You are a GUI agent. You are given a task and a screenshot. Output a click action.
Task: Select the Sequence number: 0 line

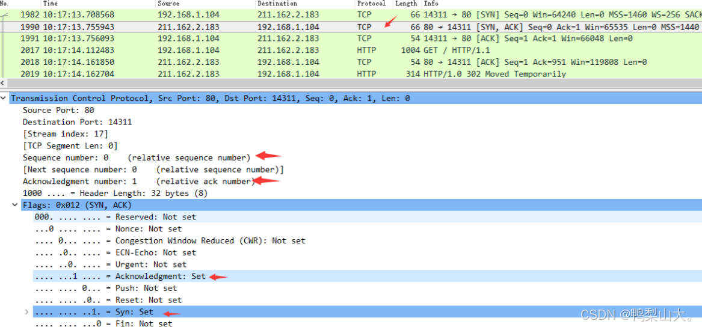click(x=137, y=157)
